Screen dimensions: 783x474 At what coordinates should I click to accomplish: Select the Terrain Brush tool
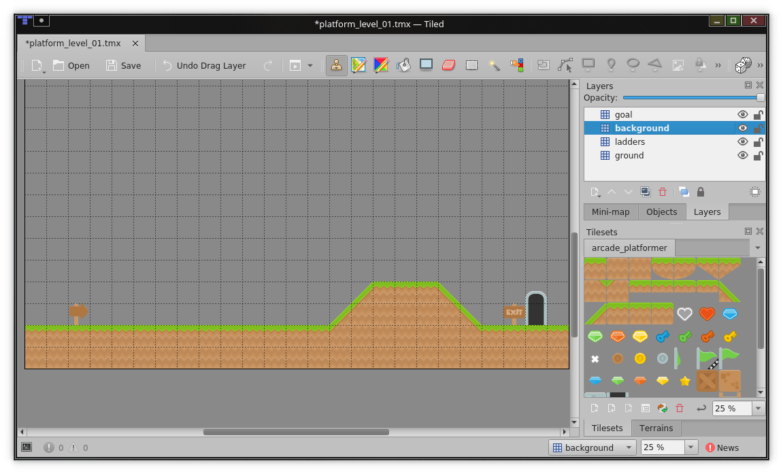point(359,65)
